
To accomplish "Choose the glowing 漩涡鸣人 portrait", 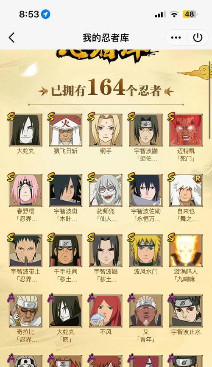I will [x=186, y=250].
